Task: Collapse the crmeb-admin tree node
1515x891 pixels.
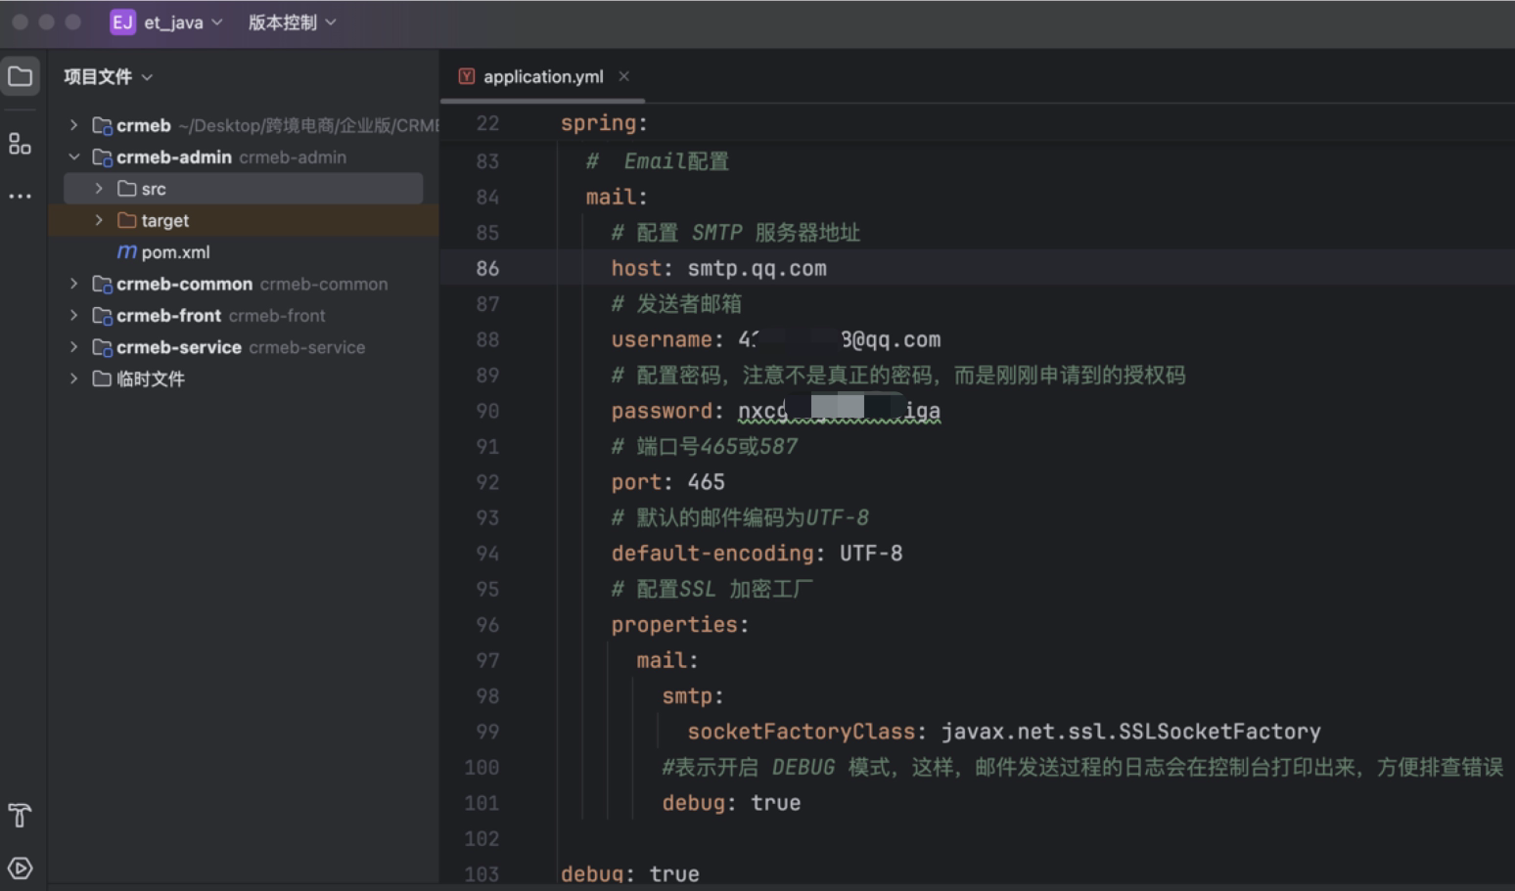Action: pyautogui.click(x=73, y=156)
